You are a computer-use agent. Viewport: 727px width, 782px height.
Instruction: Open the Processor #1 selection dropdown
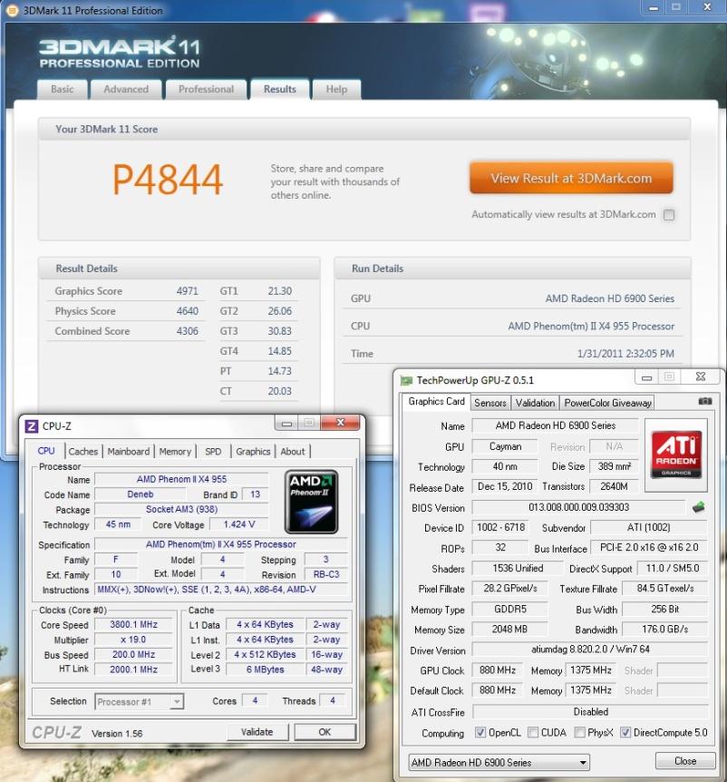point(139,701)
